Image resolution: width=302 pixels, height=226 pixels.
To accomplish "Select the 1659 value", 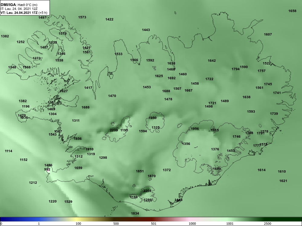I will click(x=78, y=168).
